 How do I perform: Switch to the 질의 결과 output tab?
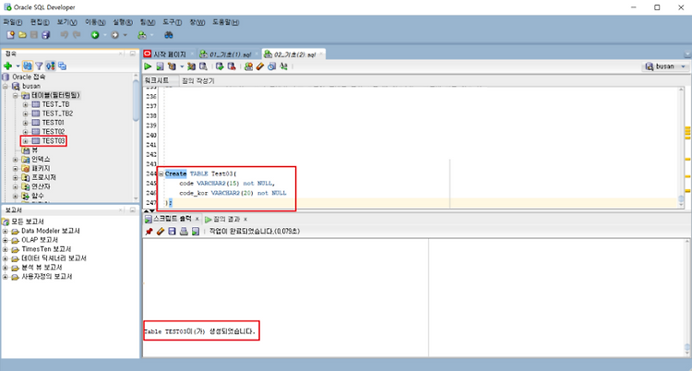click(226, 219)
